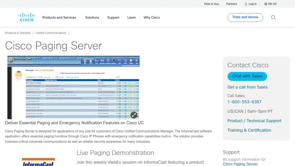Screen dimensions: 295x166
Task: Click the Cisco Paging Server page title
Action: [x=54, y=46]
